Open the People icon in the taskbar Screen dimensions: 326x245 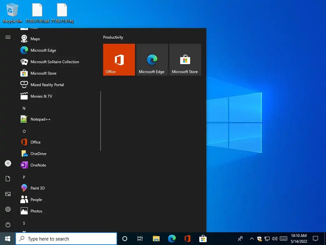[240, 239]
